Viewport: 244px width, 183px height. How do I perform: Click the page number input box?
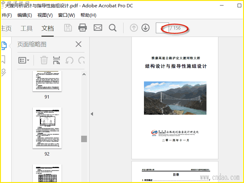162,28
